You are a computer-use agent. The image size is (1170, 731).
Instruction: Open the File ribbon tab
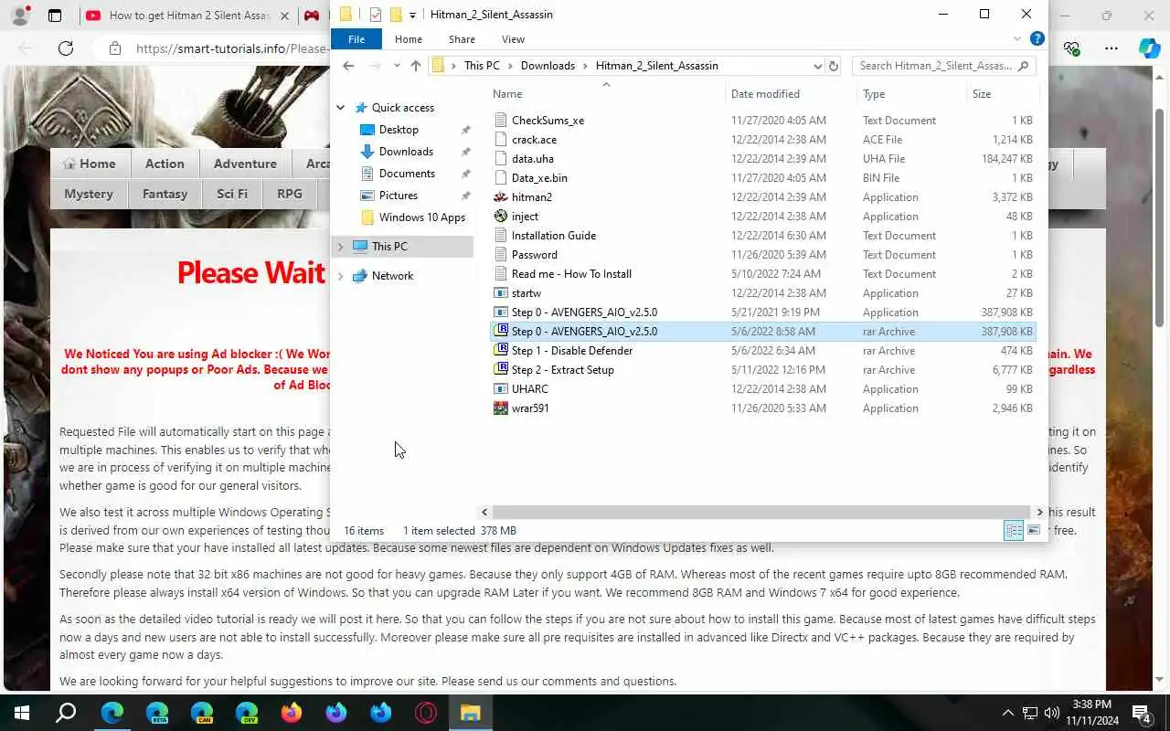[x=356, y=39]
